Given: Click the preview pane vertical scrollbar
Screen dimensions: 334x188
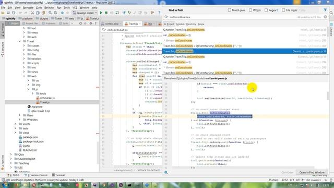Looking at the screenshot, I should pos(328,96).
